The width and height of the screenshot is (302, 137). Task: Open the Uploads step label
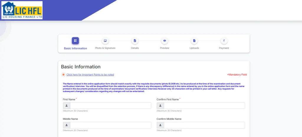coord(194,48)
